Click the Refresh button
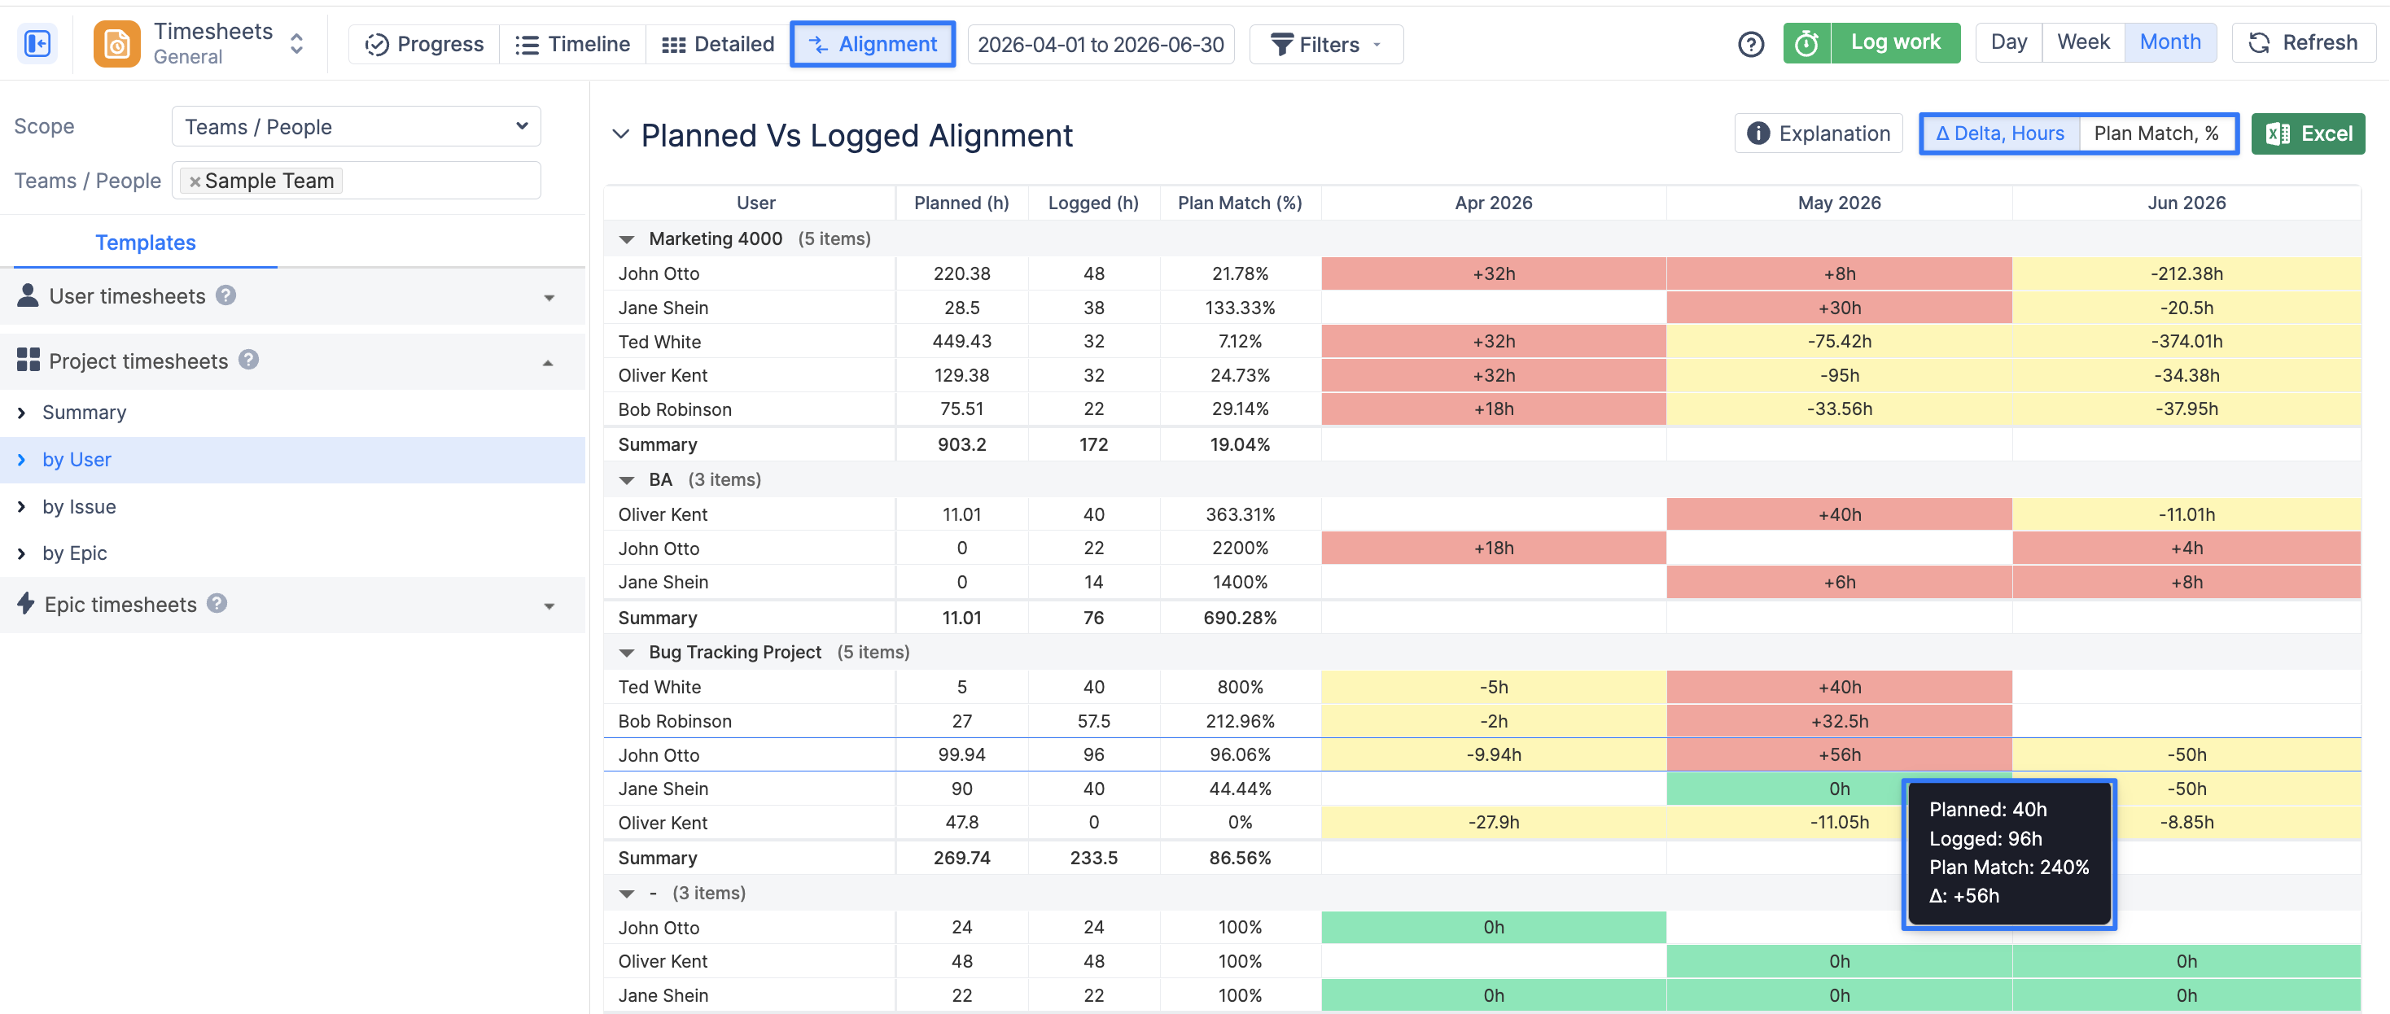The width and height of the screenshot is (2390, 1014). coord(2303,42)
